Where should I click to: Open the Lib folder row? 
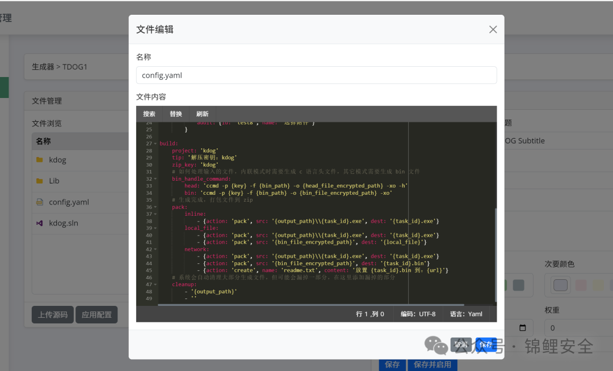[x=80, y=181]
